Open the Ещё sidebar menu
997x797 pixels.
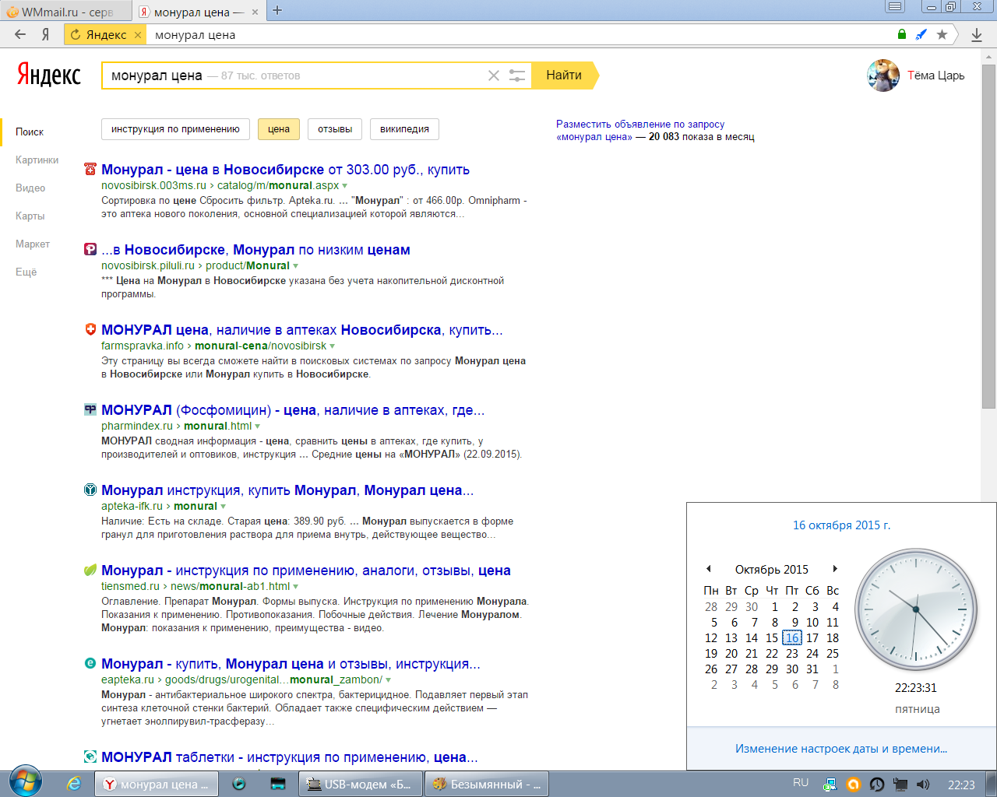point(26,272)
